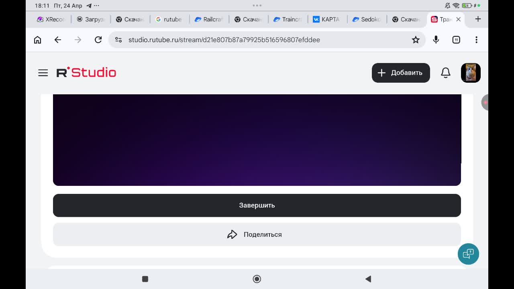The height and width of the screenshot is (289, 514).
Task: Tap the floating recorder dot
Action: [x=485, y=102]
